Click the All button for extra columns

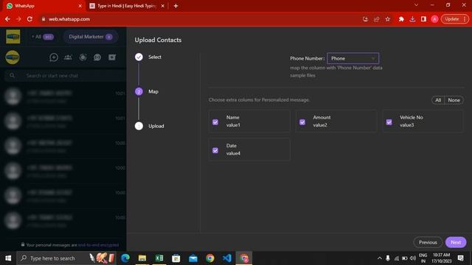[x=438, y=100]
